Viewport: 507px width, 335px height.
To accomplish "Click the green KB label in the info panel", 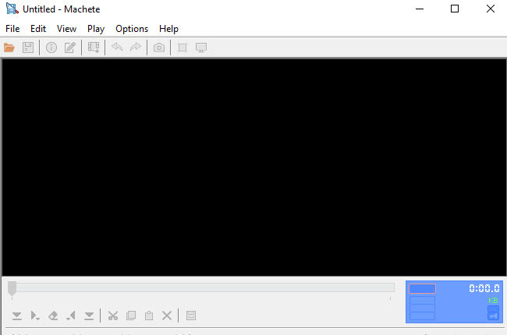I will click(493, 301).
